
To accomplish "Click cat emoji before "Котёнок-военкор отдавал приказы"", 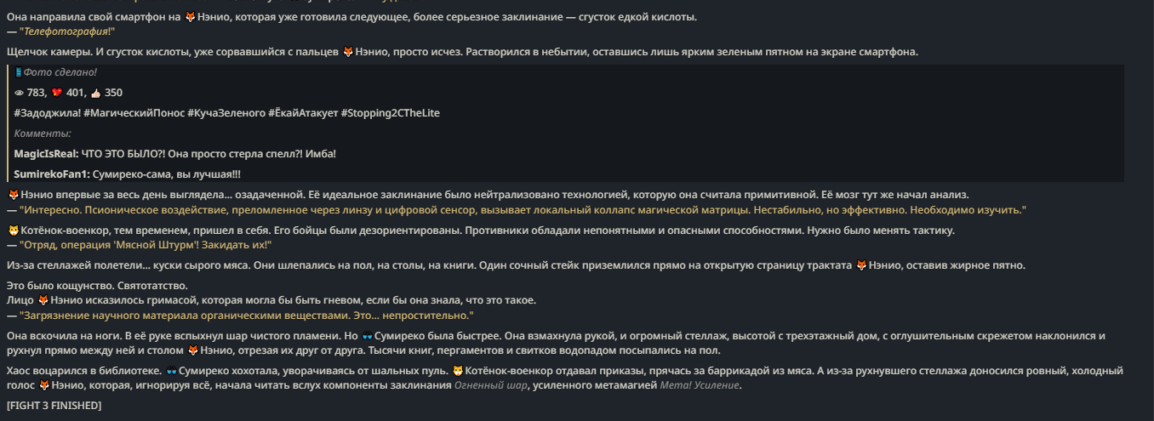I will click(458, 371).
